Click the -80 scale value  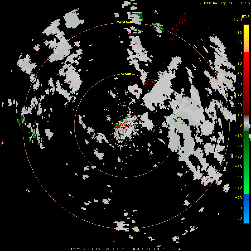click(238, 208)
